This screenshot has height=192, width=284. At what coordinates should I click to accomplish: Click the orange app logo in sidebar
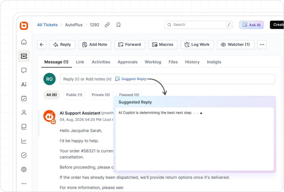pyautogui.click(x=24, y=26)
